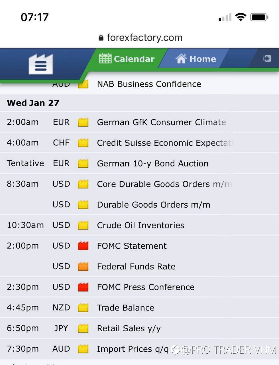The image size is (279, 365).
Task: Switch to the Home tab
Action: pyautogui.click(x=196, y=58)
